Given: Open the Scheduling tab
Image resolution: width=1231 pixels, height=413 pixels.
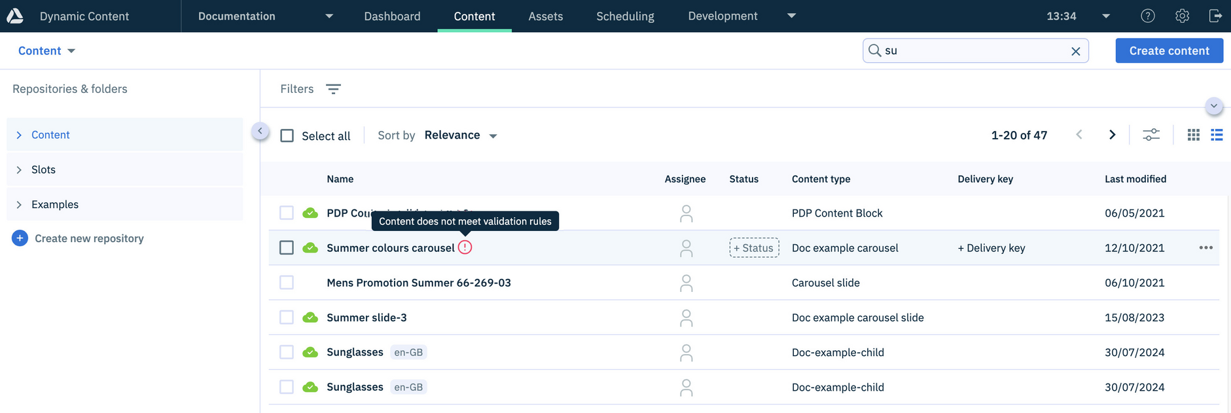Looking at the screenshot, I should pyautogui.click(x=625, y=16).
